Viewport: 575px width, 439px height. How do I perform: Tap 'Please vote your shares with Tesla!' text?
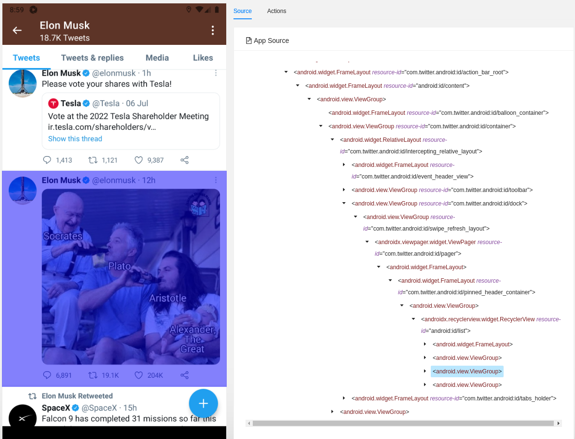[107, 84]
